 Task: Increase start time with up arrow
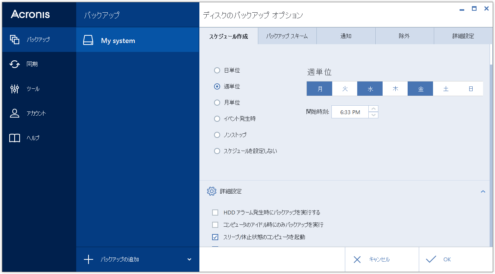point(373,109)
